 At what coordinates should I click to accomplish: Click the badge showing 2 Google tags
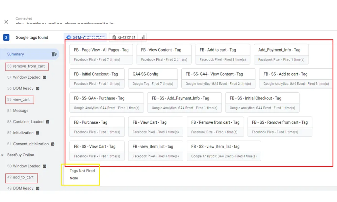pos(6,37)
